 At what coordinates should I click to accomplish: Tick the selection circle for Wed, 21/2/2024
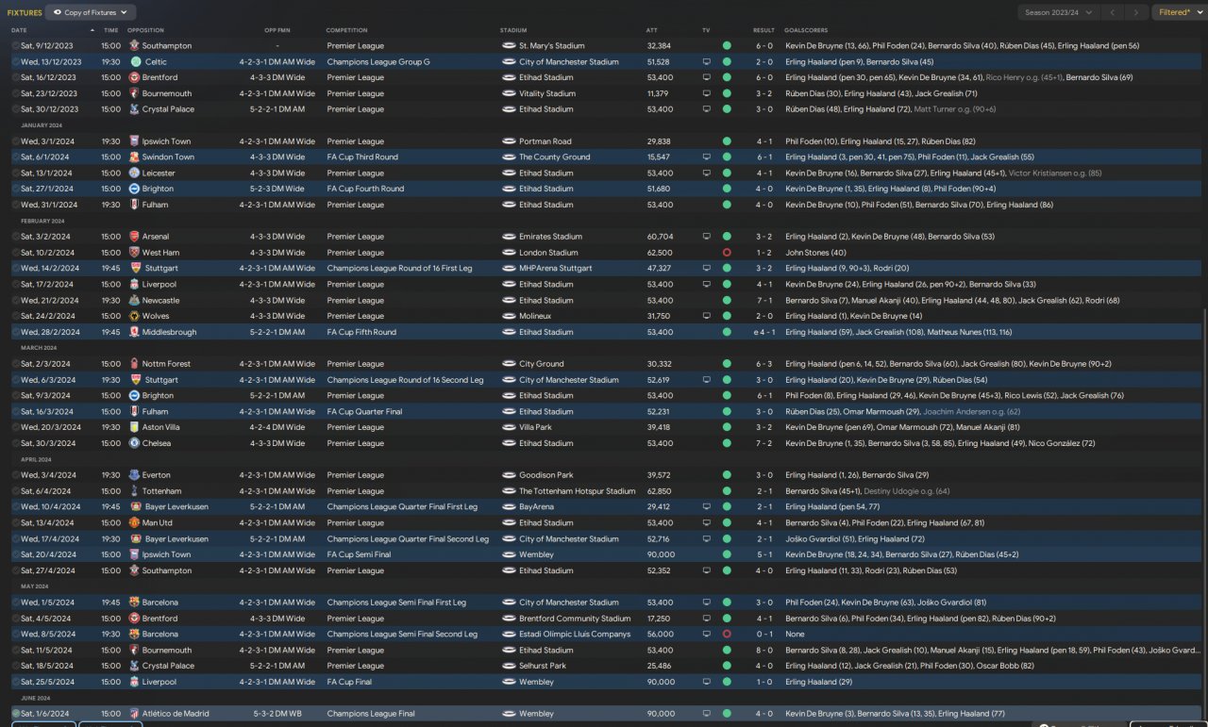click(x=16, y=300)
